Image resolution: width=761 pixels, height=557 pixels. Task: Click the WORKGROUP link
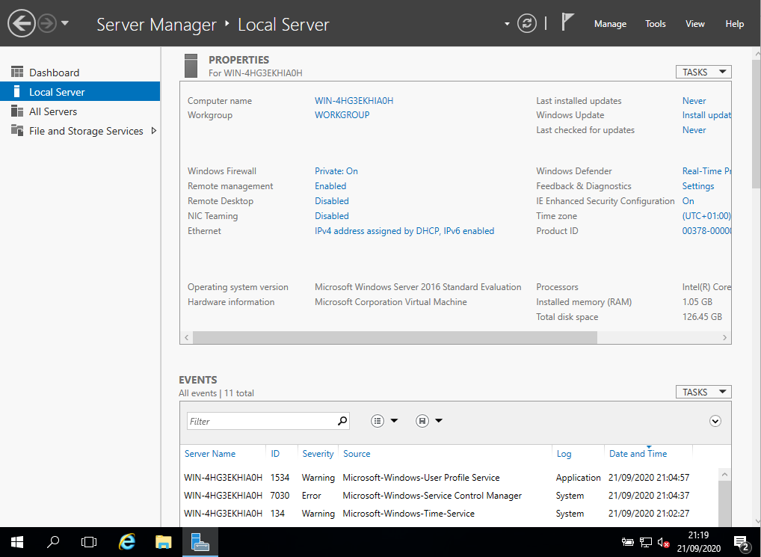coord(342,115)
